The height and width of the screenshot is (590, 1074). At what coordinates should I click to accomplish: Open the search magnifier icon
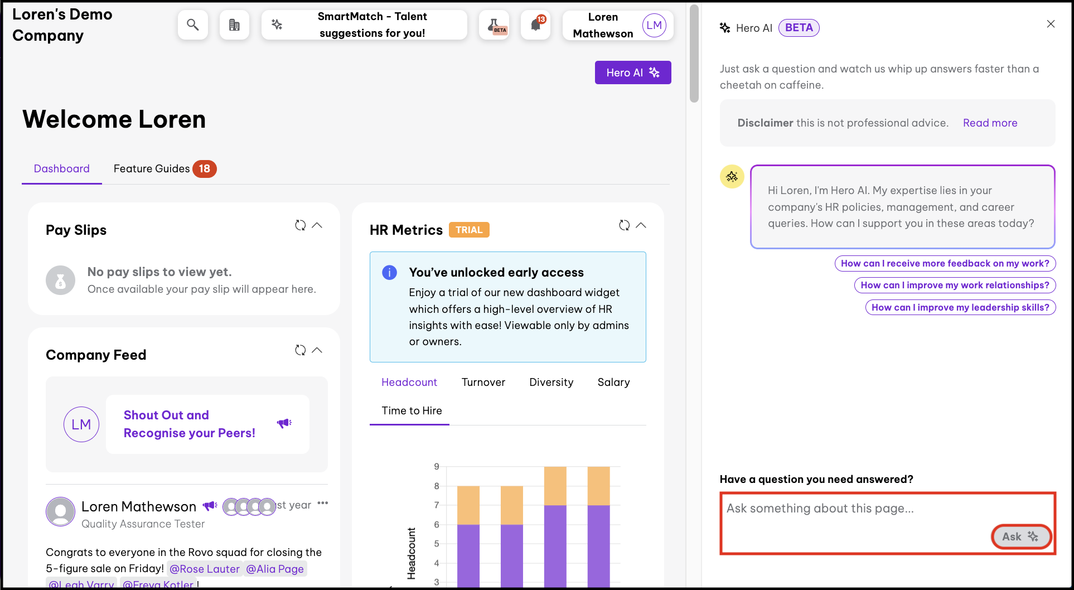pos(192,25)
